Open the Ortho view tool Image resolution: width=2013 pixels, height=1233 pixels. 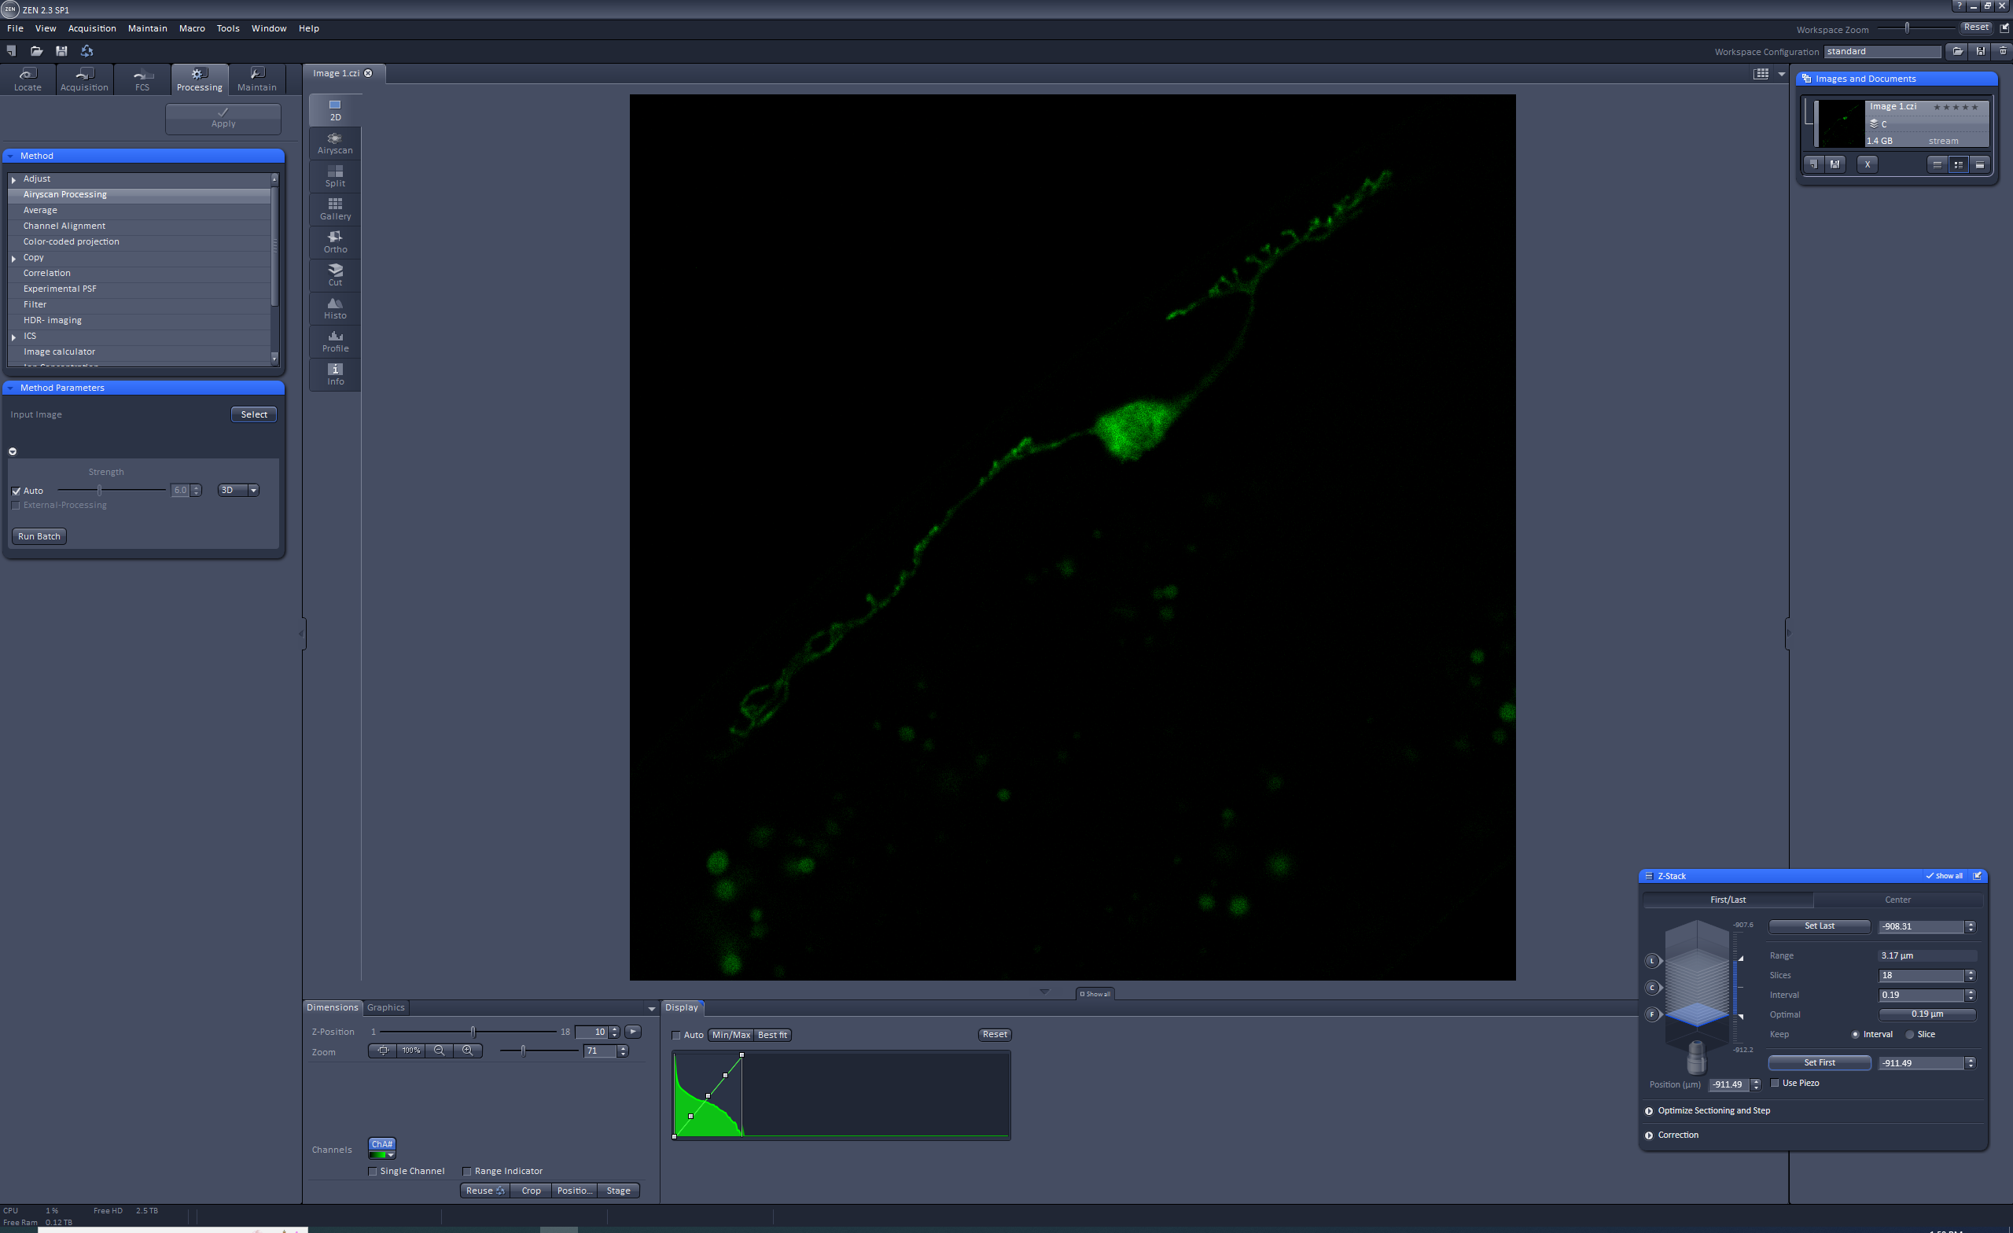tap(335, 241)
